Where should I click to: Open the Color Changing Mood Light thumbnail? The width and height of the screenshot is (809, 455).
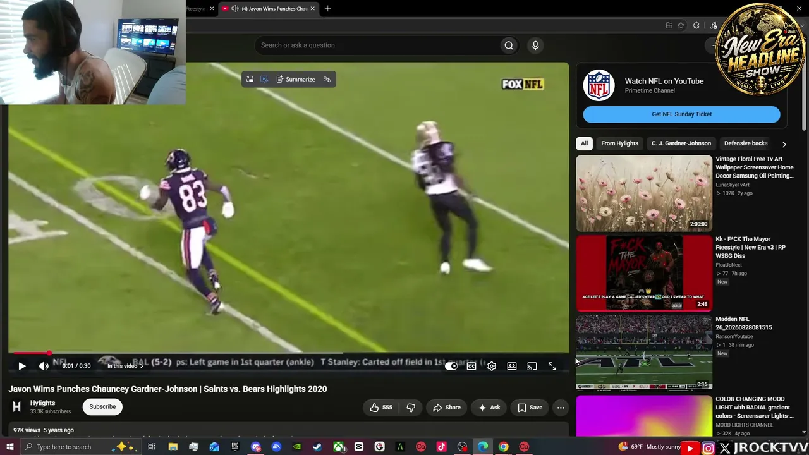click(x=644, y=416)
